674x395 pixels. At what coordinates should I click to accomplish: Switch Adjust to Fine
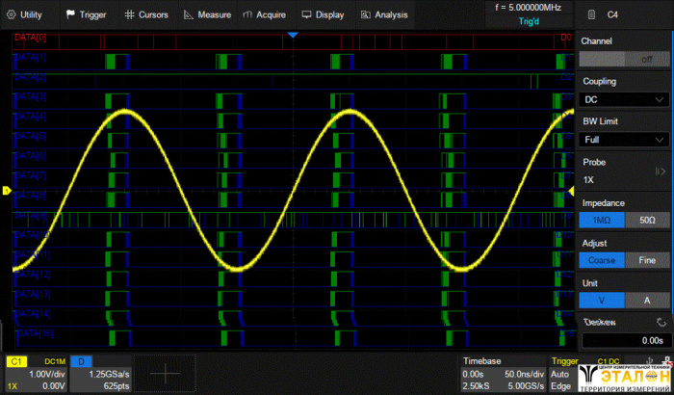pos(647,260)
